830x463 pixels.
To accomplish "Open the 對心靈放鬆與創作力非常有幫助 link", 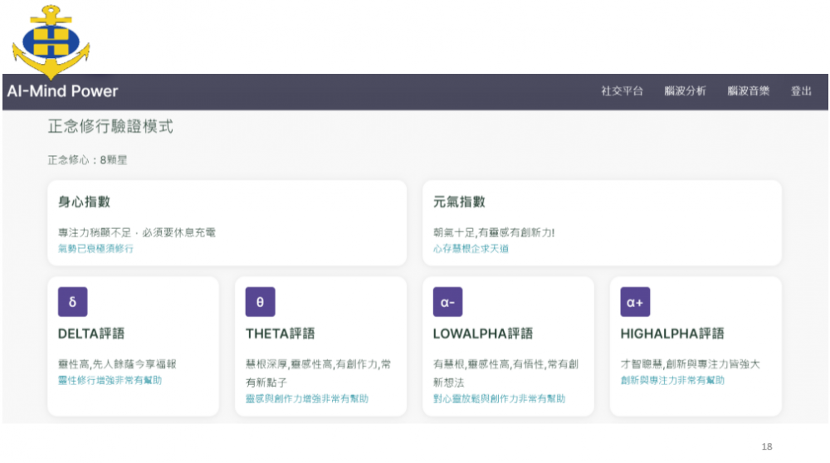I will (499, 399).
